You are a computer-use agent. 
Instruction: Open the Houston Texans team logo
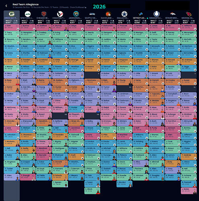(60, 14)
